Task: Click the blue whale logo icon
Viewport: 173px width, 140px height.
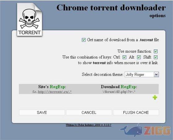Action: (x=131, y=130)
